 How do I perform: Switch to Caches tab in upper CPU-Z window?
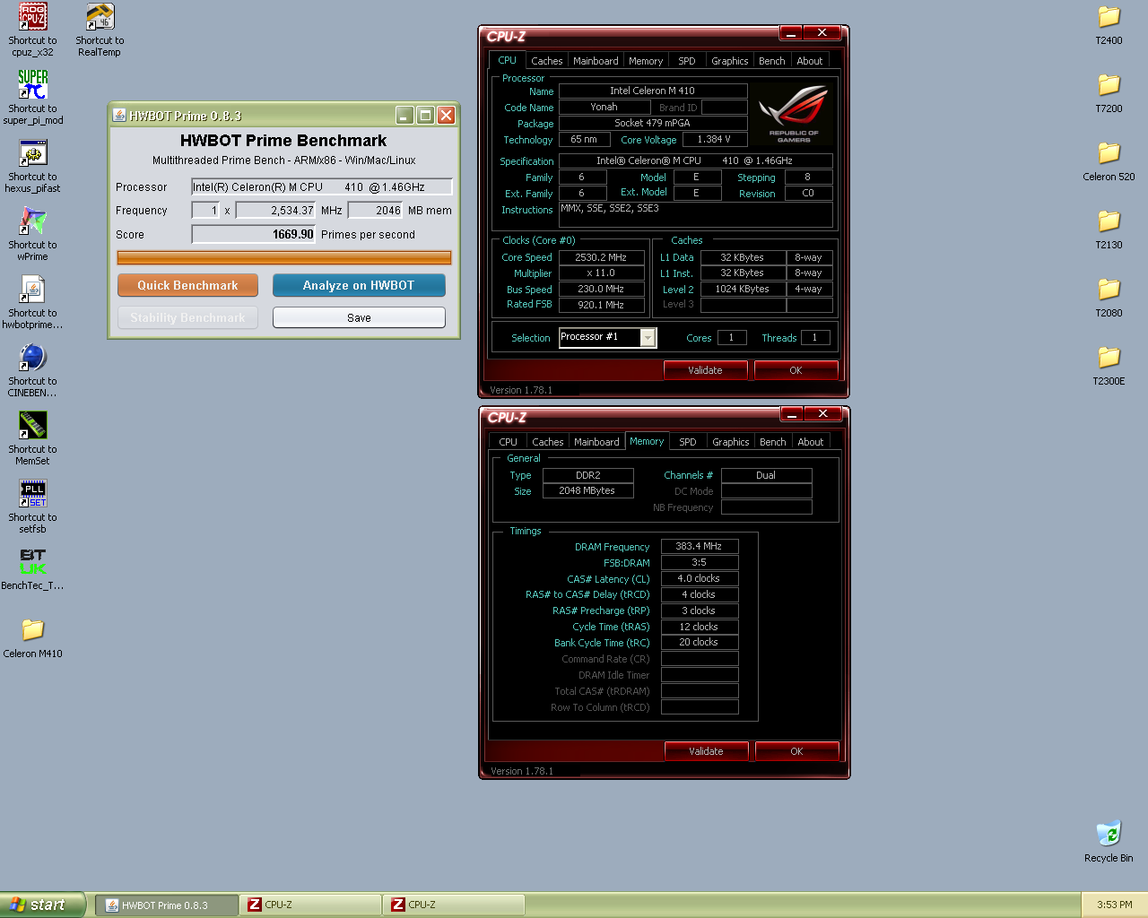(x=546, y=61)
